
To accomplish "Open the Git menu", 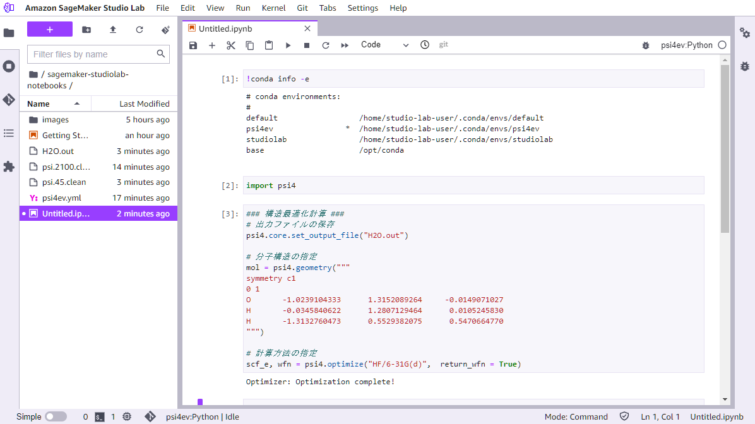I will 302,8.
